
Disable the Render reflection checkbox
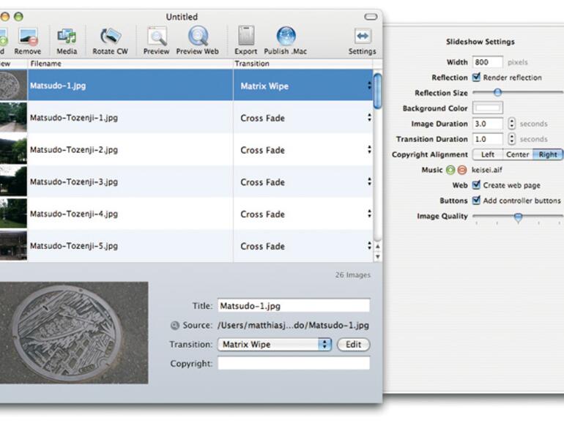pos(477,78)
